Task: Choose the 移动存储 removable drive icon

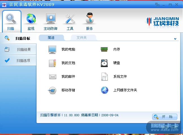Action: pos(52,90)
